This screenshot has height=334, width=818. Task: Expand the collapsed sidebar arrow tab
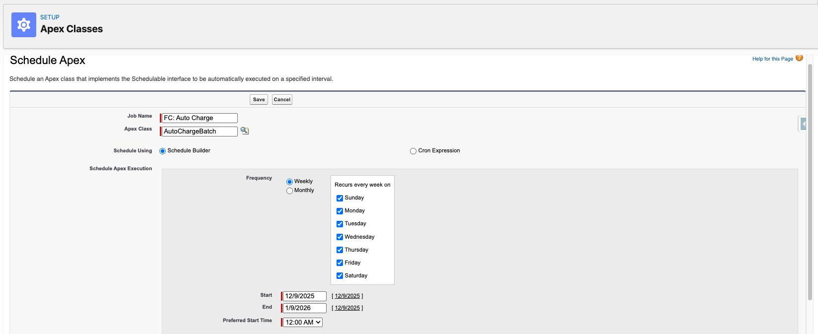pyautogui.click(x=803, y=124)
